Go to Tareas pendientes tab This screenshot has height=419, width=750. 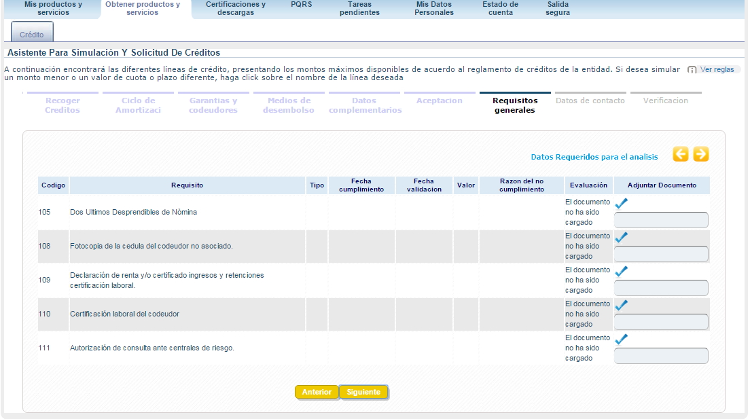tap(359, 8)
